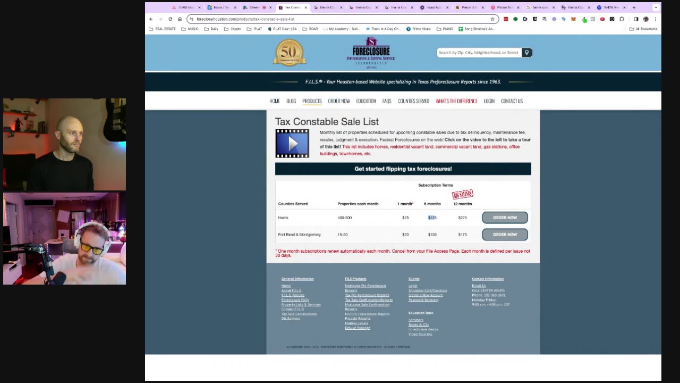Screen dimensions: 680x383
Task: Click the site search location pin button
Action: click(526, 53)
